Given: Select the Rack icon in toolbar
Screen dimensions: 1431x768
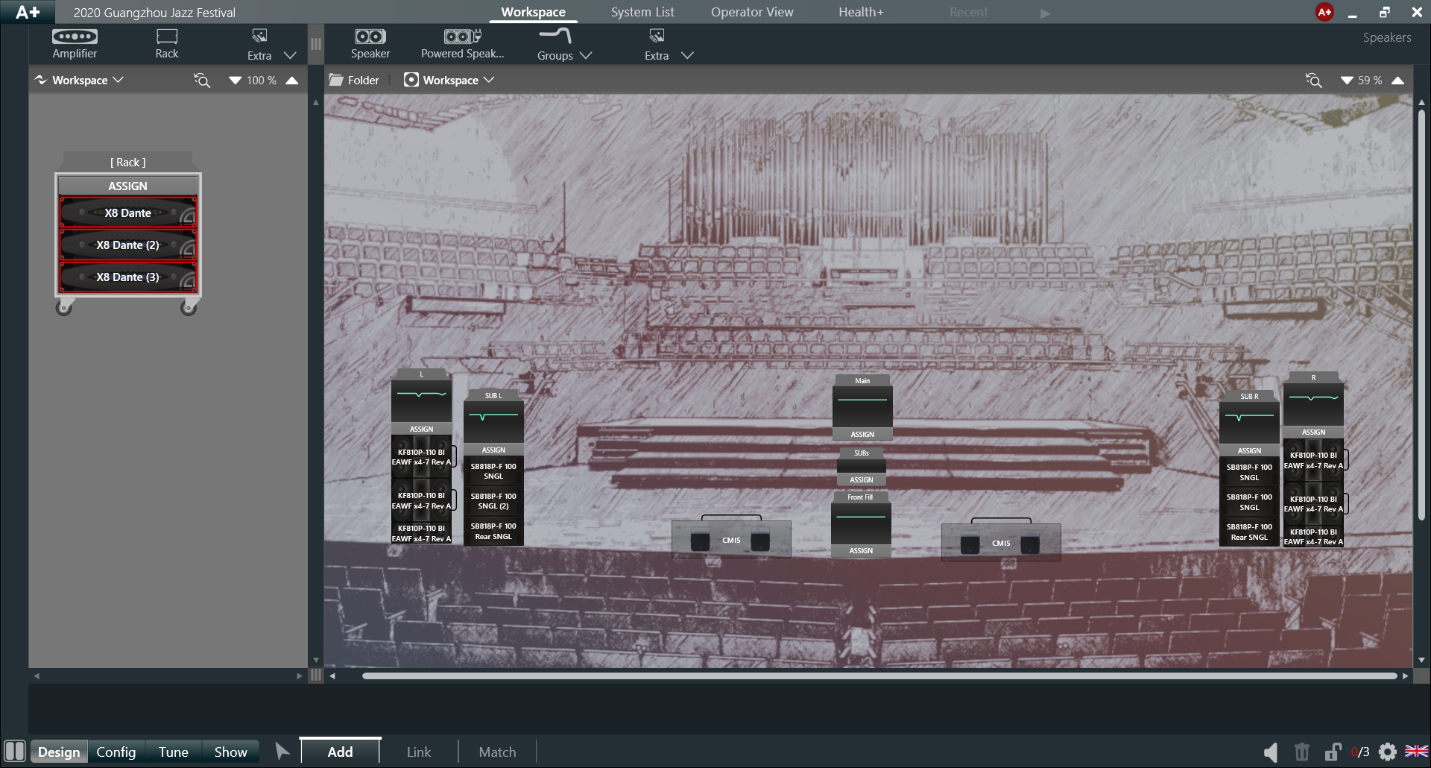Looking at the screenshot, I should (x=167, y=37).
